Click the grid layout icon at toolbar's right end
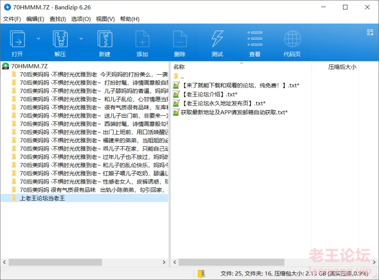Viewport: 379px width, 280px height. pos(370,32)
